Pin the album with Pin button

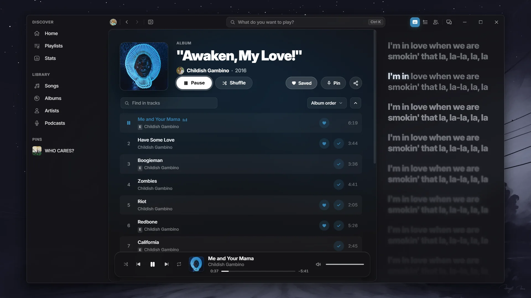pyautogui.click(x=333, y=83)
